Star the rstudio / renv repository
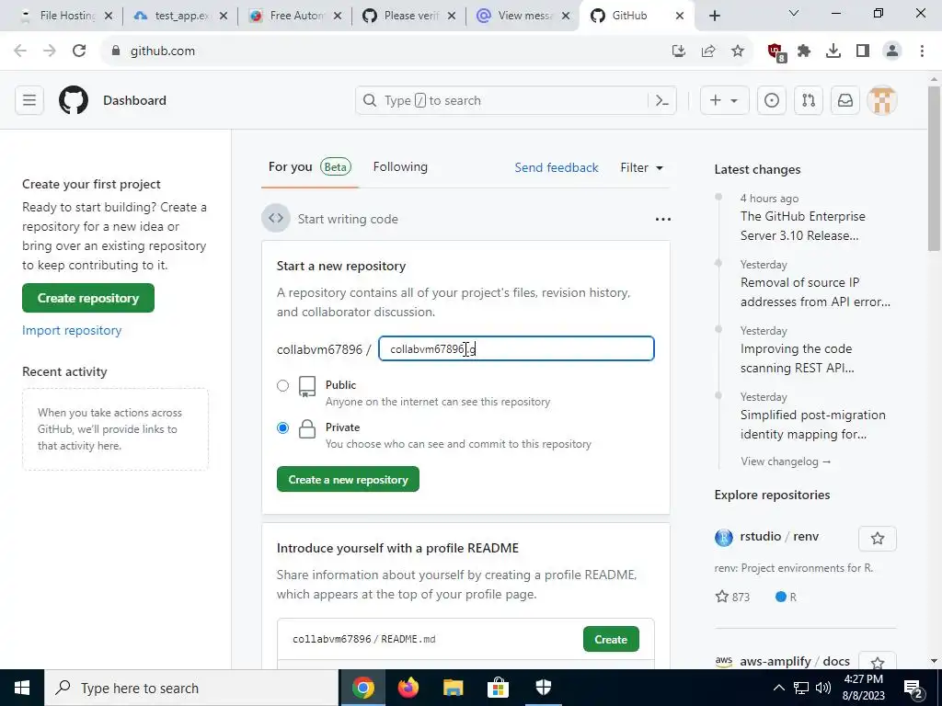Image resolution: width=942 pixels, height=706 pixels. 877,538
